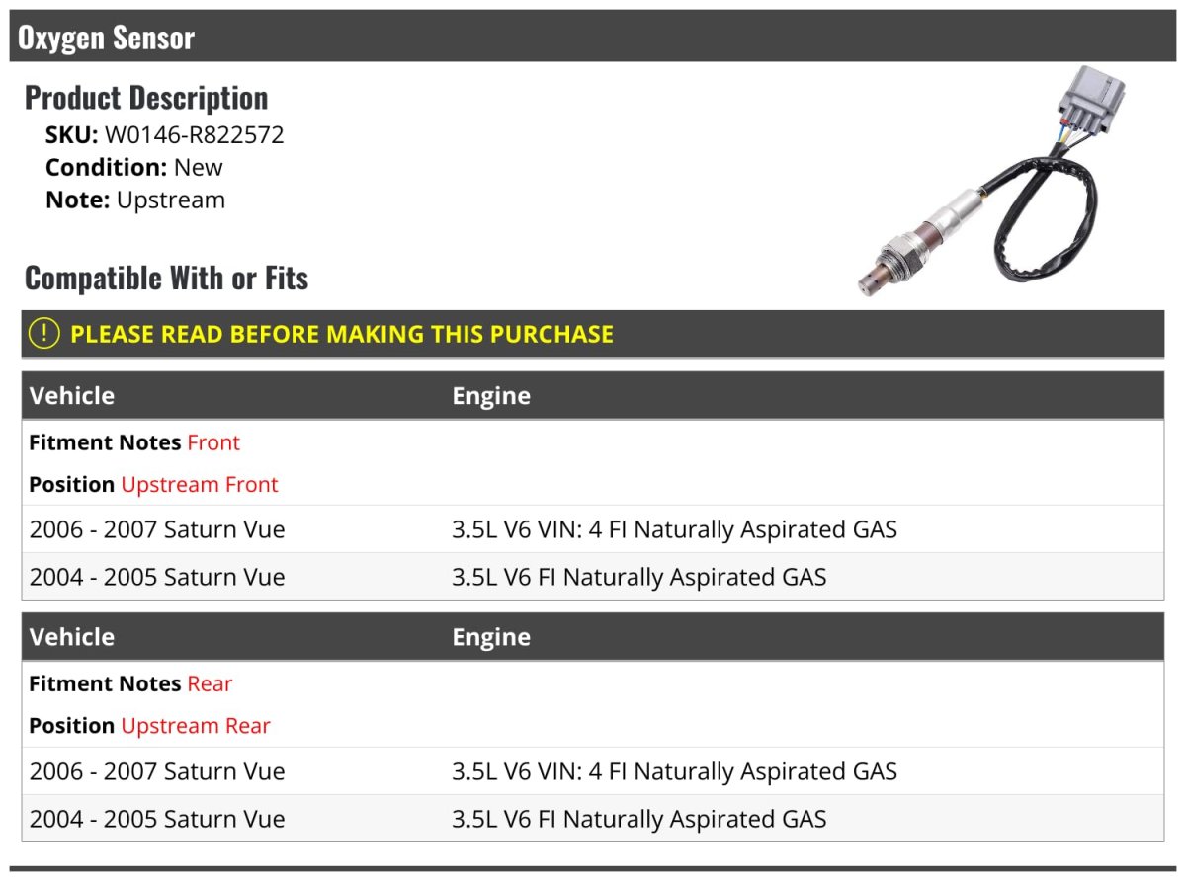Viewport: 1186px width, 881px height.
Task: Click the exclamation warning icon in the notice bar
Action: pos(44,334)
